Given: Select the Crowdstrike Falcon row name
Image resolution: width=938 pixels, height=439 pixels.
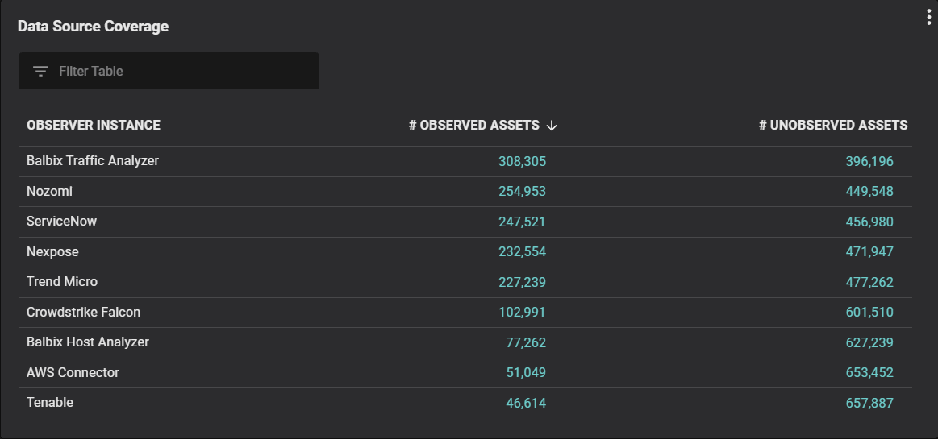Looking at the screenshot, I should (84, 313).
